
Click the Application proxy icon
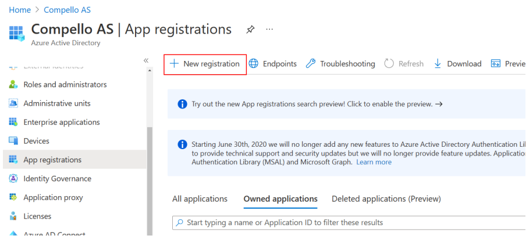(x=13, y=197)
